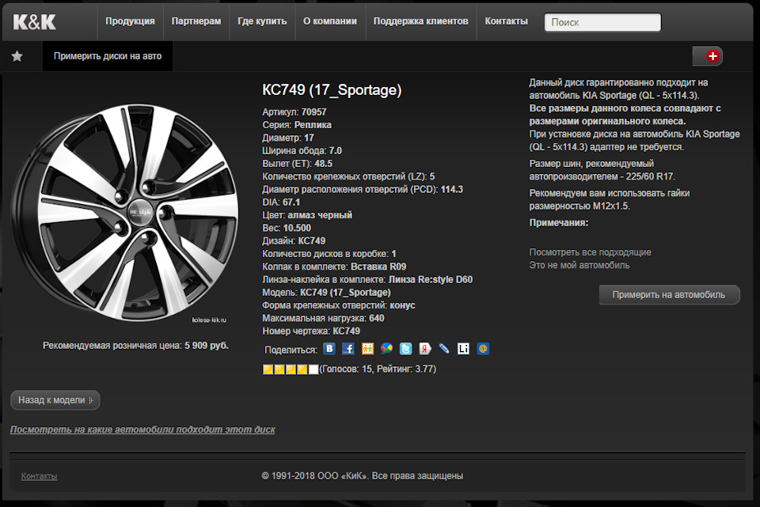Screen dimensions: 760x507
Task: Click Линза Re:style D60 line
Action: coord(367,279)
